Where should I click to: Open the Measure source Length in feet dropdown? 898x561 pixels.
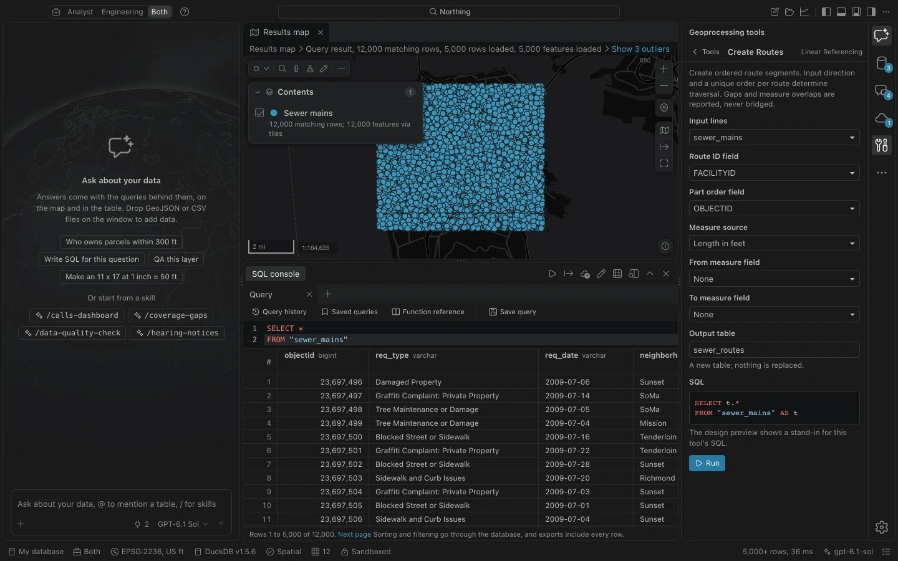(774, 244)
